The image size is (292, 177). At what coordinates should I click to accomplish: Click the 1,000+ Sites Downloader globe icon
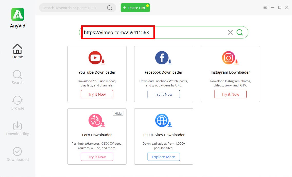(x=163, y=120)
